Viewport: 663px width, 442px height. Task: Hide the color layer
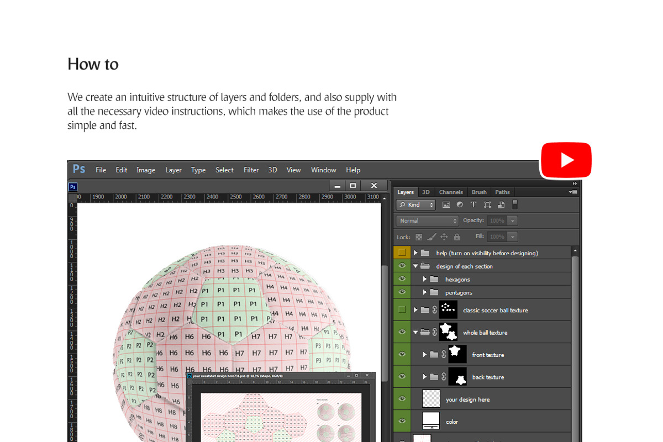402,421
